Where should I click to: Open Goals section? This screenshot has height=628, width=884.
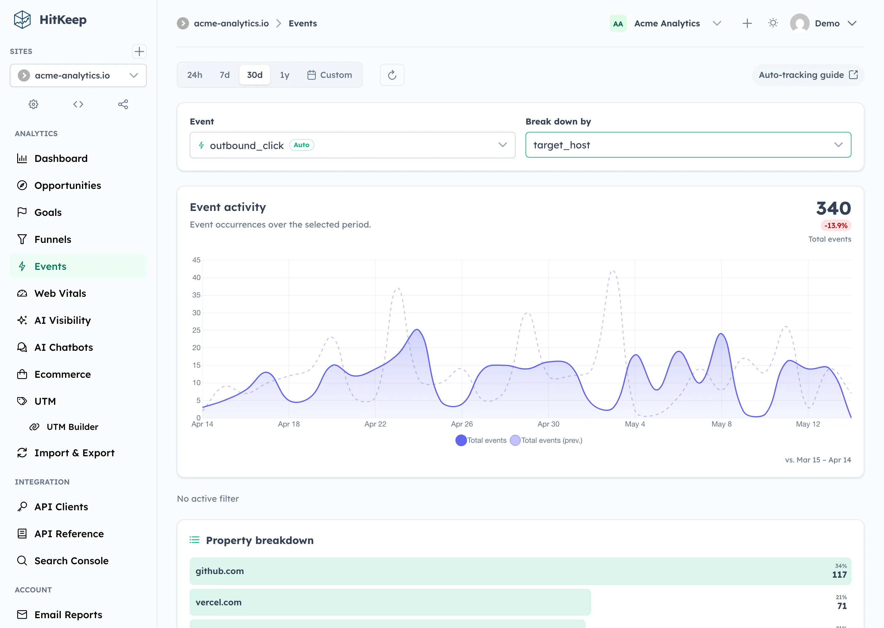pyautogui.click(x=78, y=212)
